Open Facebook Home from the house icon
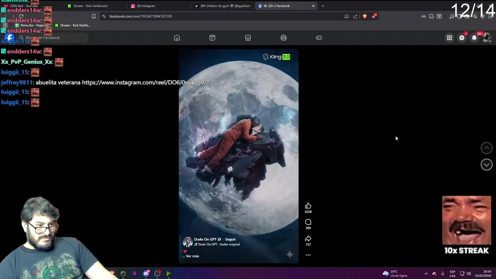Screen dimensions: 496x279 coord(177,38)
